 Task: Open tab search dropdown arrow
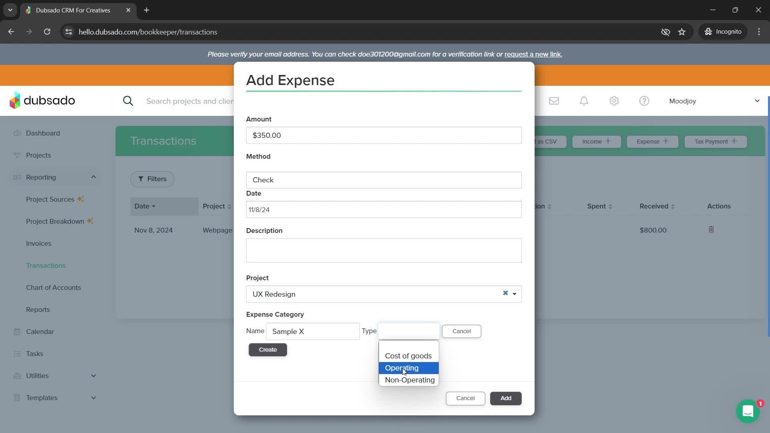[10, 10]
